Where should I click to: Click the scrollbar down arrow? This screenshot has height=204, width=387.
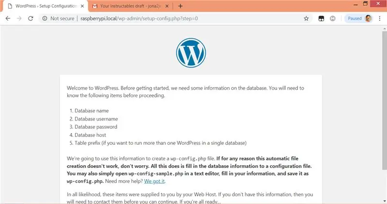(385, 201)
